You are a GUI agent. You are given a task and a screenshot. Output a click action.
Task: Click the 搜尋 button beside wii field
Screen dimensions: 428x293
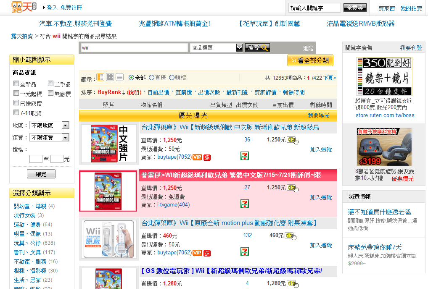[x=257, y=48]
